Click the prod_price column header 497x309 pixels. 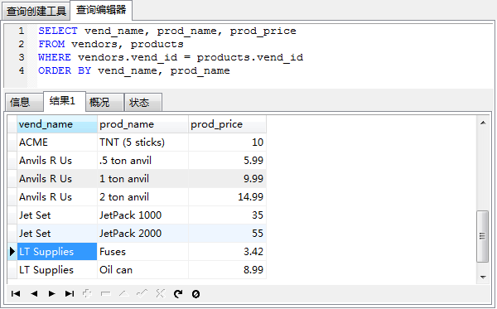pyautogui.click(x=227, y=124)
